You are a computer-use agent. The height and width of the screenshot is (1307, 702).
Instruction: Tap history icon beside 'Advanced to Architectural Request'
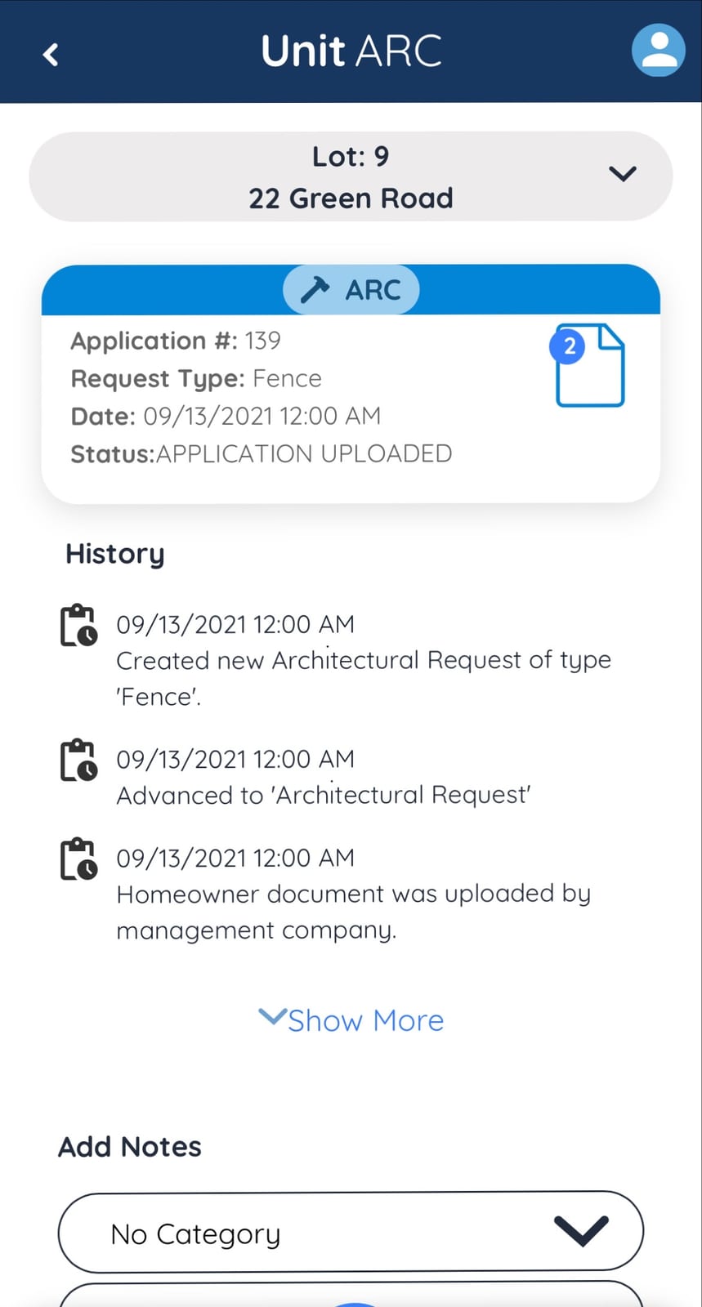(78, 761)
